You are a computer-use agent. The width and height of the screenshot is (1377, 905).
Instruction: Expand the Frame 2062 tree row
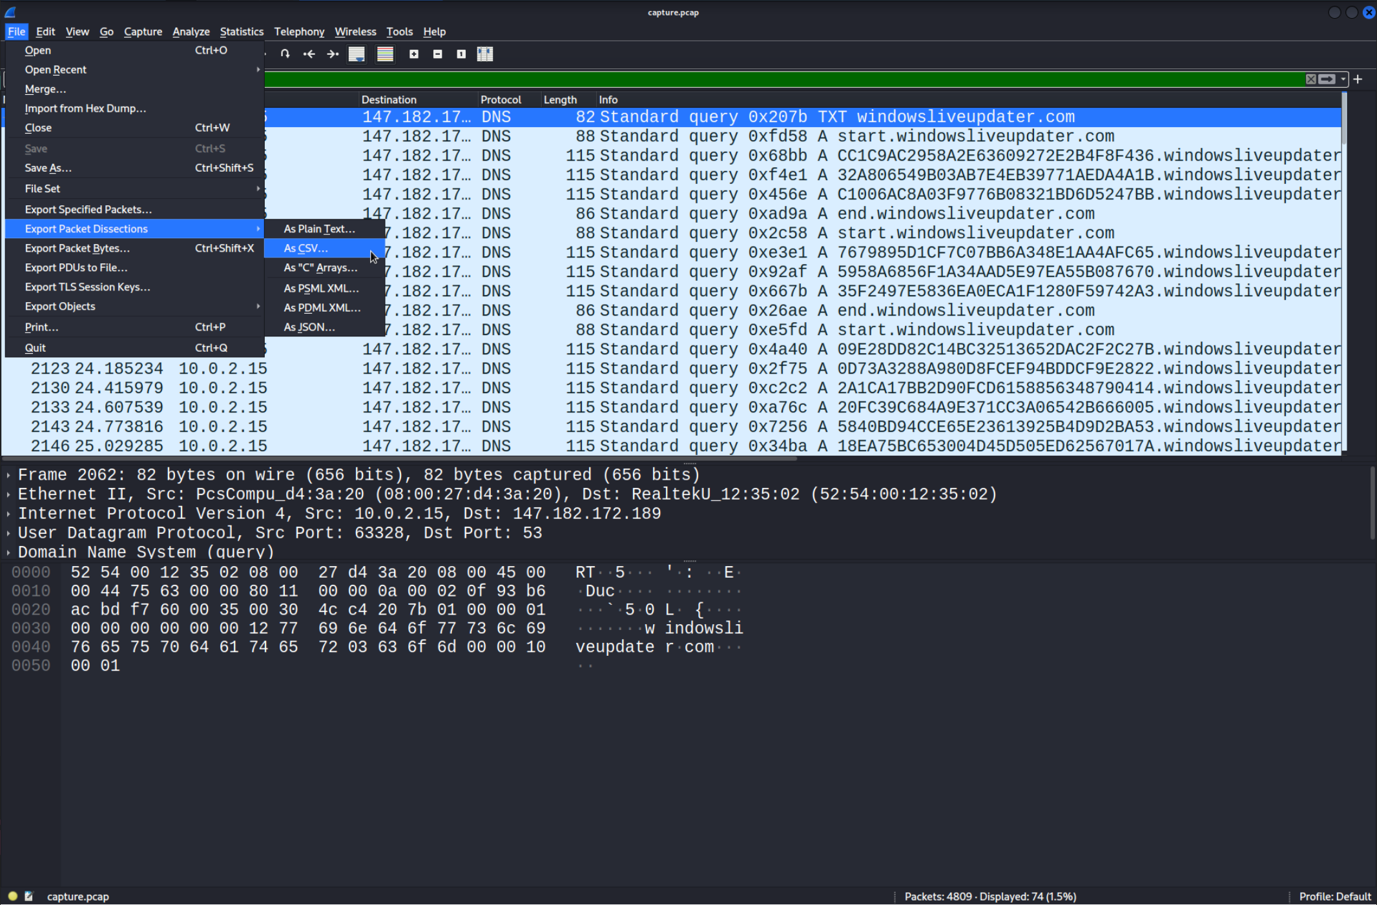tap(8, 475)
